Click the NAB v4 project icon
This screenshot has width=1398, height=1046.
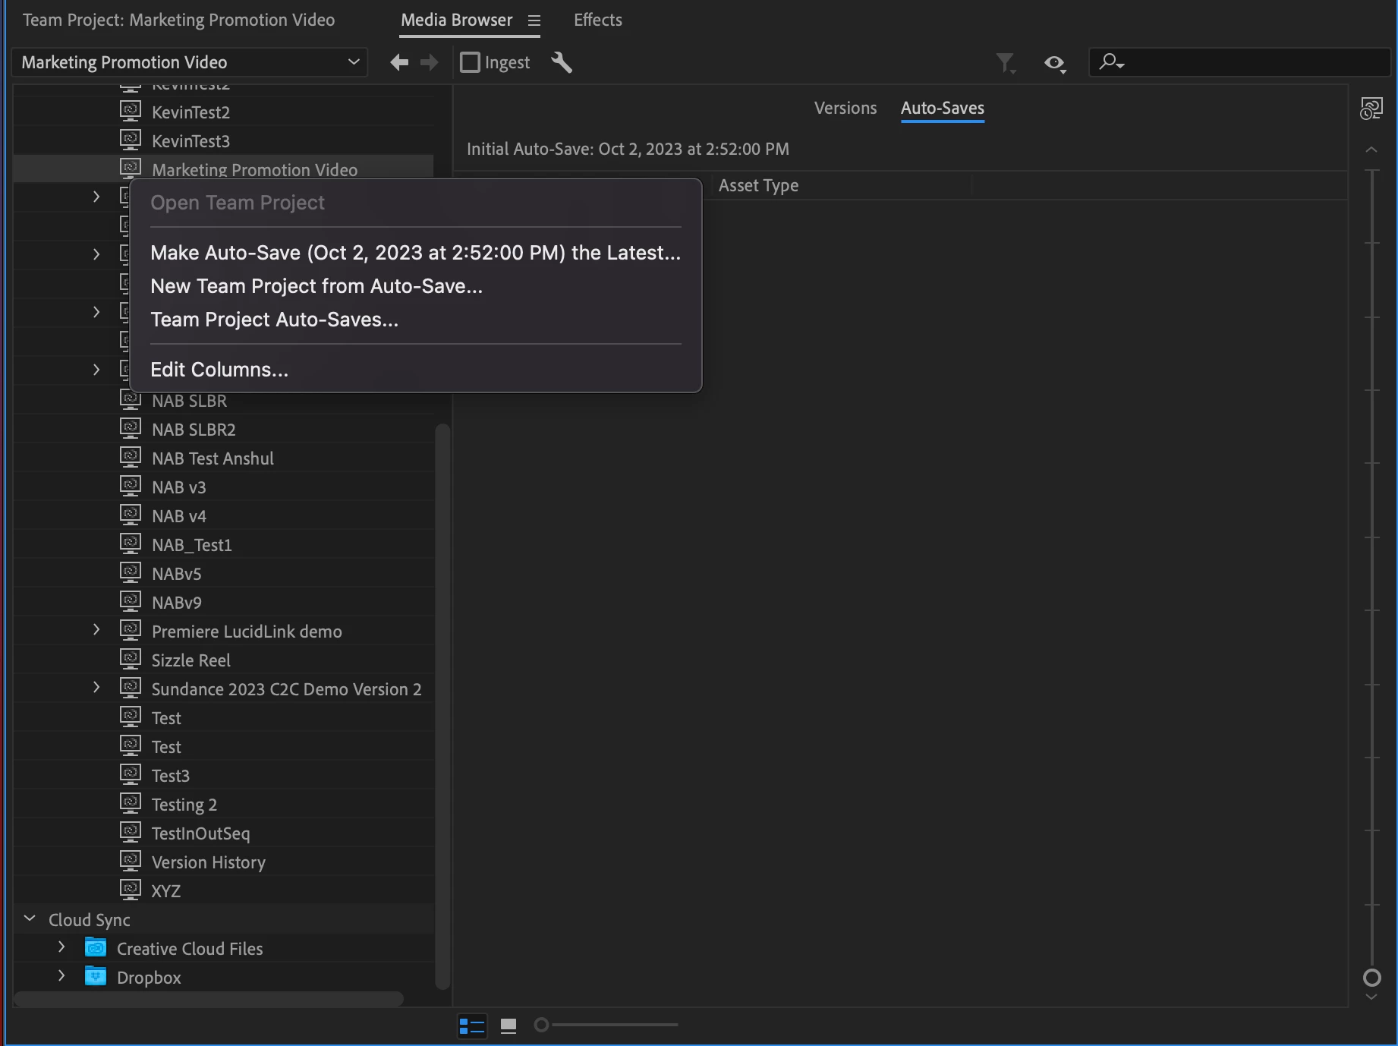pyautogui.click(x=131, y=515)
